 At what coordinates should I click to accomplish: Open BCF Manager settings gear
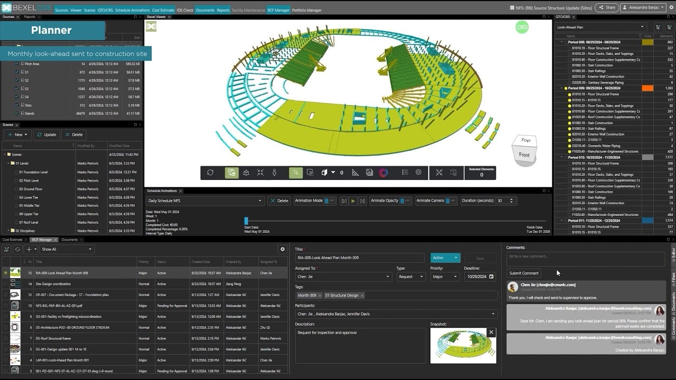click(283, 249)
